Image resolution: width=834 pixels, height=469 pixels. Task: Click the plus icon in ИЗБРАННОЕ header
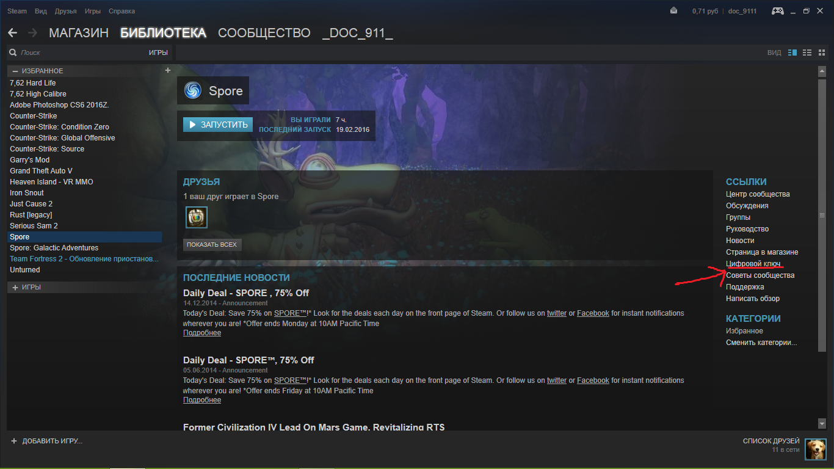point(168,70)
